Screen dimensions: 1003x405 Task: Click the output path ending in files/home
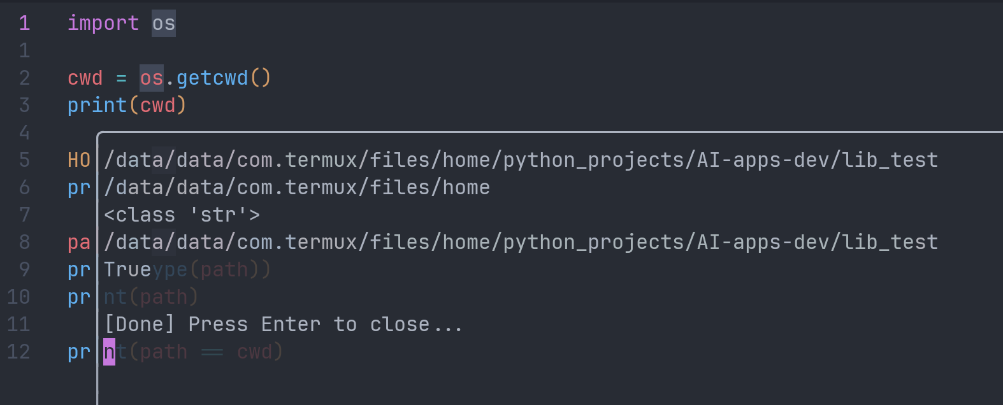297,188
